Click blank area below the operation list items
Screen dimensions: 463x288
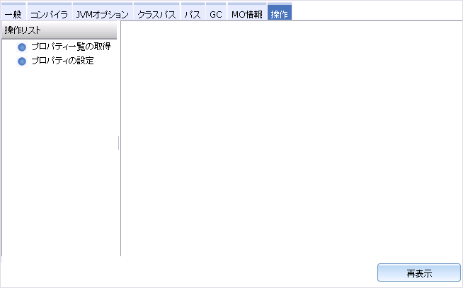point(60,162)
